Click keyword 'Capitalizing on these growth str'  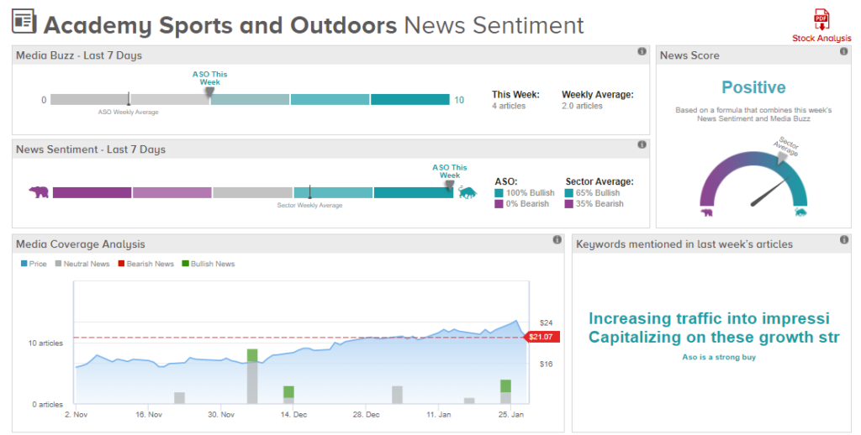(x=714, y=338)
